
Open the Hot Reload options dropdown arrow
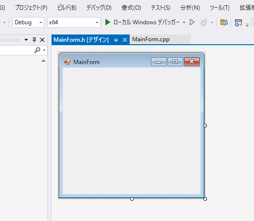click(x=212, y=22)
